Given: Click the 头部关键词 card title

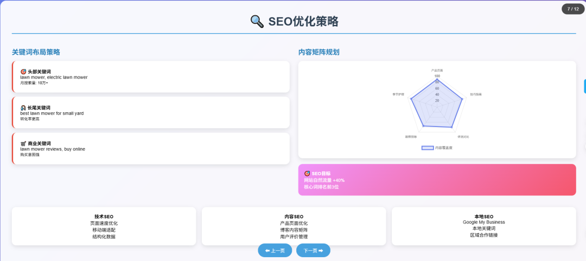Looking at the screenshot, I should point(39,72).
